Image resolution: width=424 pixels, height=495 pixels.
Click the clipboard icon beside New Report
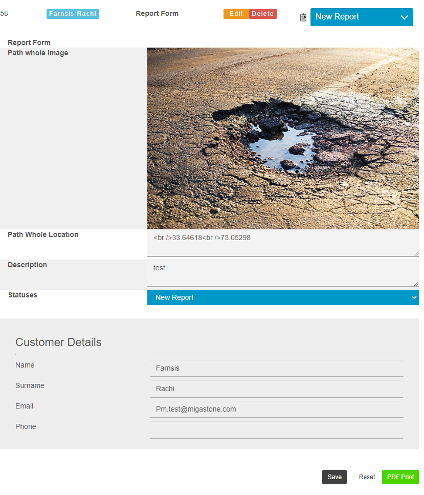click(x=303, y=17)
